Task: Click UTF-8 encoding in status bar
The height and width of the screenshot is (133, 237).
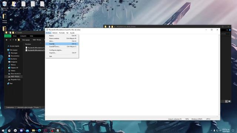Action: 208,119
